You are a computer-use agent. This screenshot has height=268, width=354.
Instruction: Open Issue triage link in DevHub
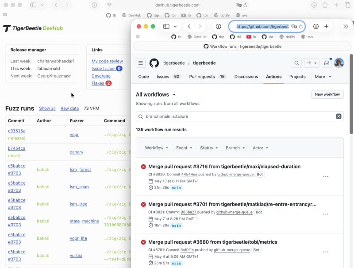pyautogui.click(x=103, y=69)
